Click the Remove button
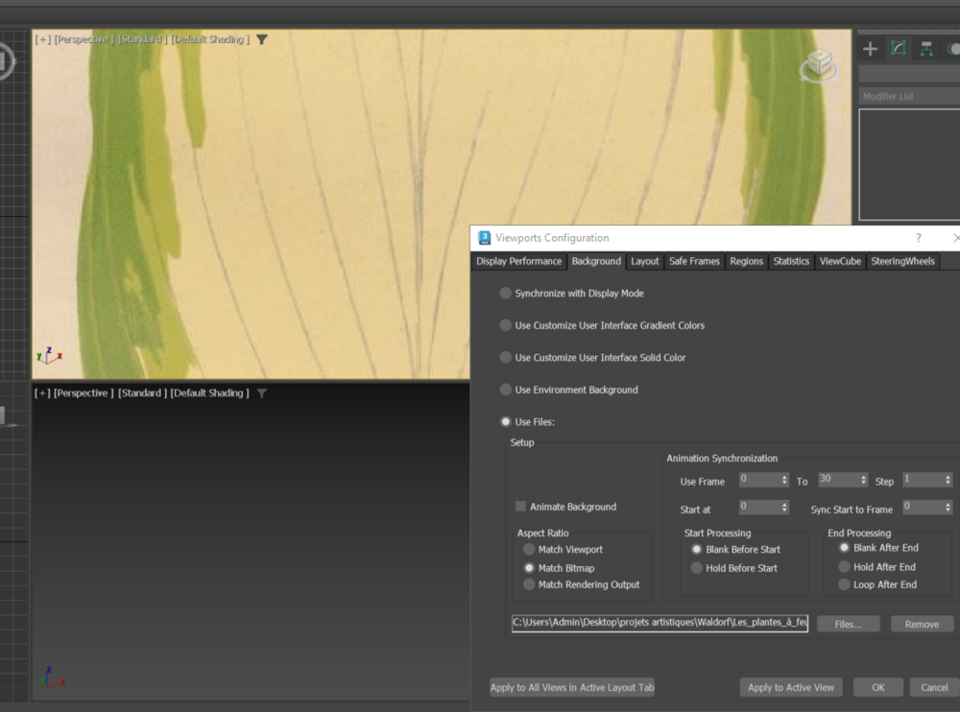 [x=922, y=624]
